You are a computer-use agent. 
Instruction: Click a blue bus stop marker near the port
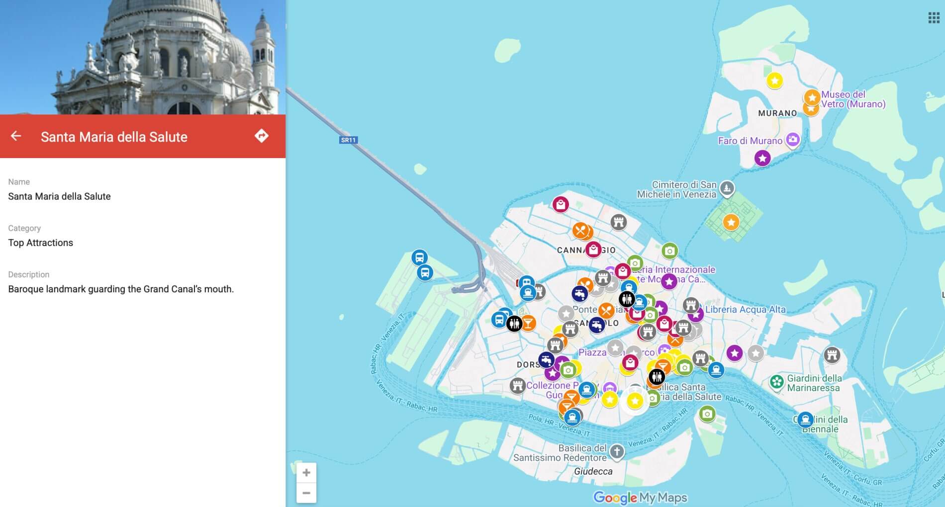419,257
